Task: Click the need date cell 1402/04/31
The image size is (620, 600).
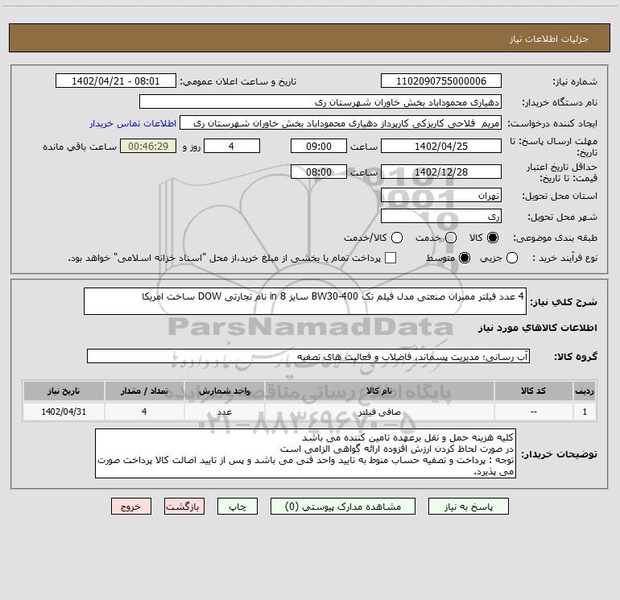Action: coord(64,412)
